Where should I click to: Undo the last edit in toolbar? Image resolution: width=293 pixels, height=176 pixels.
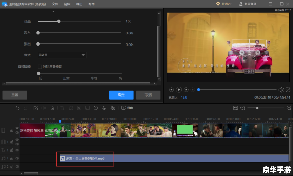pyautogui.click(x=17, y=108)
